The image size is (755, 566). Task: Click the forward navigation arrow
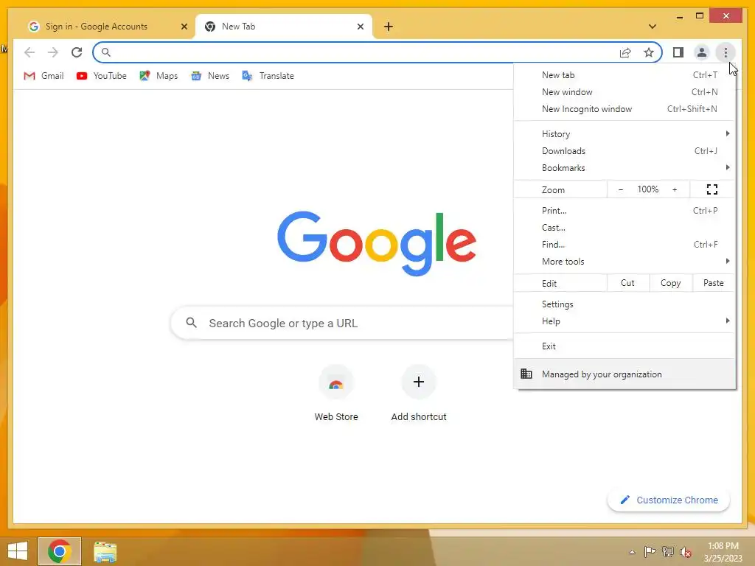pos(53,52)
